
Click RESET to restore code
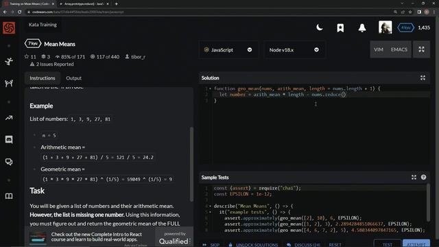pyautogui.click(x=335, y=244)
